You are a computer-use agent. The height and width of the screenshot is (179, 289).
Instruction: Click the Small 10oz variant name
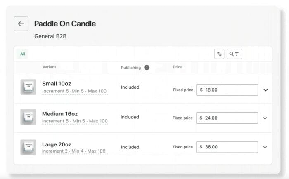(57, 84)
